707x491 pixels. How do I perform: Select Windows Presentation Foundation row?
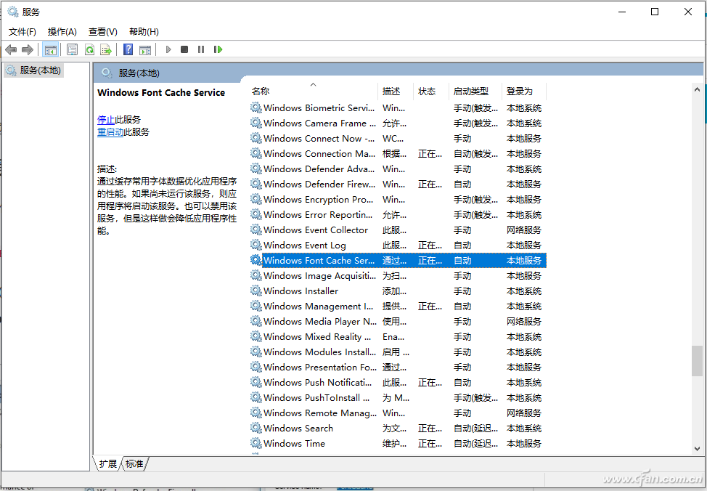pyautogui.click(x=398, y=367)
